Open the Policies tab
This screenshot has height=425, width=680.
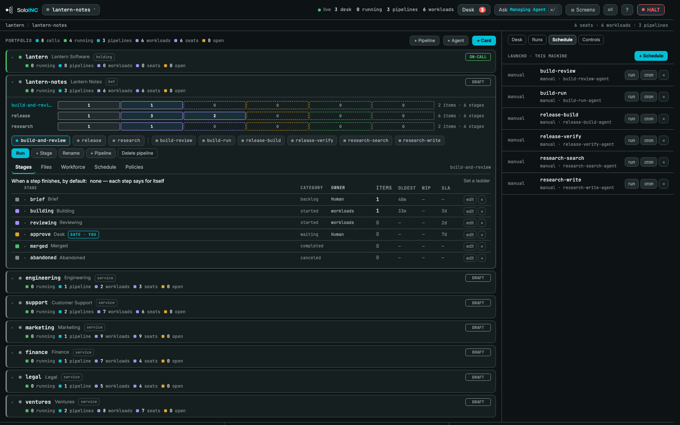tap(134, 167)
